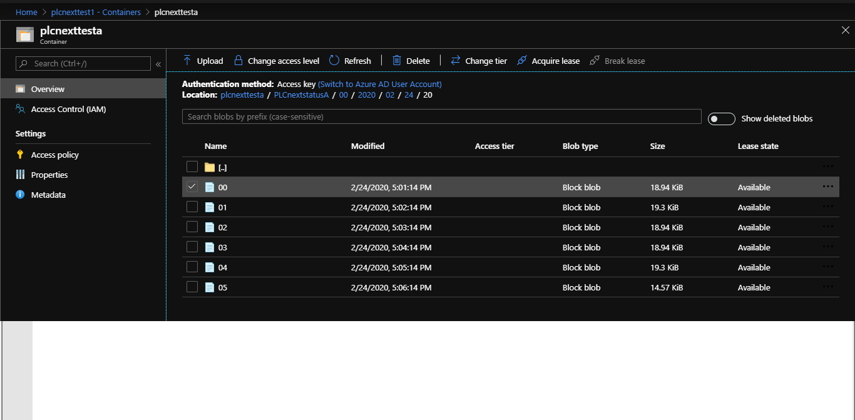855x420 pixels.
Task: Click the magnifier icon in sidebar search
Action: pos(24,63)
